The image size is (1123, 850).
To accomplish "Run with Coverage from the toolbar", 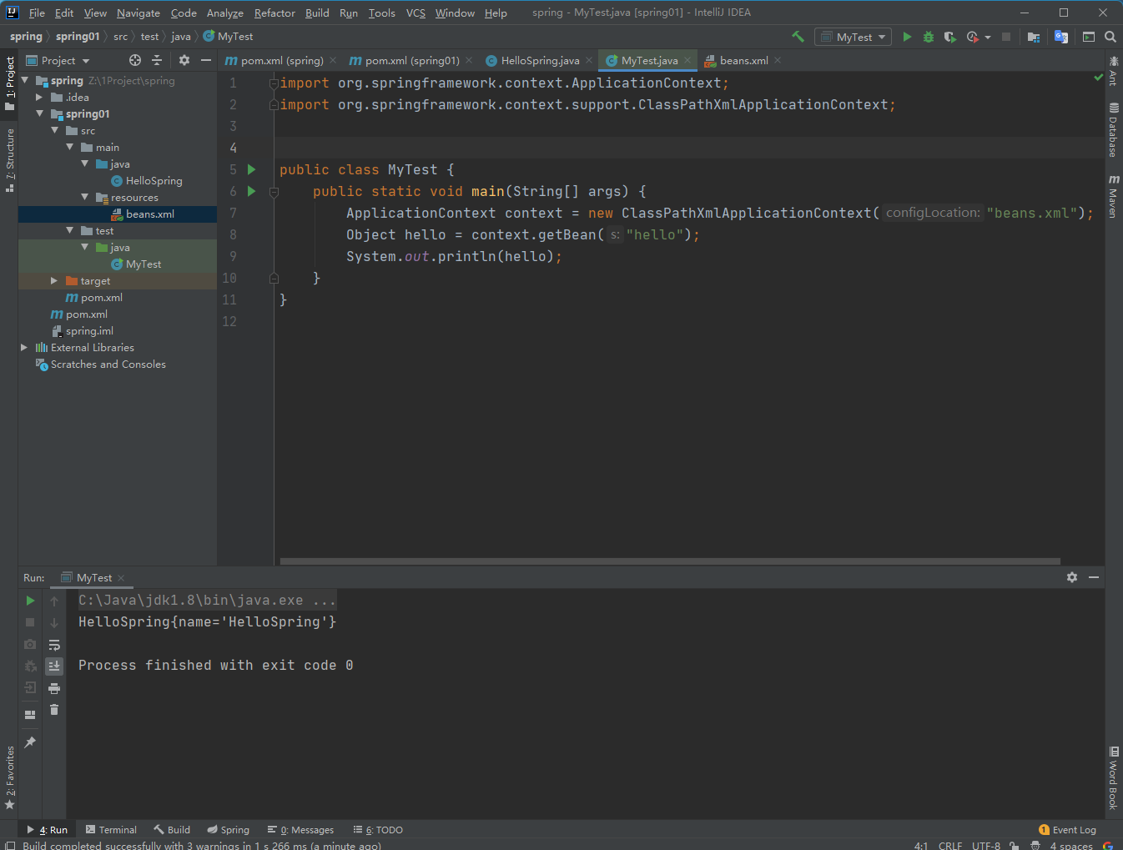I will [949, 37].
